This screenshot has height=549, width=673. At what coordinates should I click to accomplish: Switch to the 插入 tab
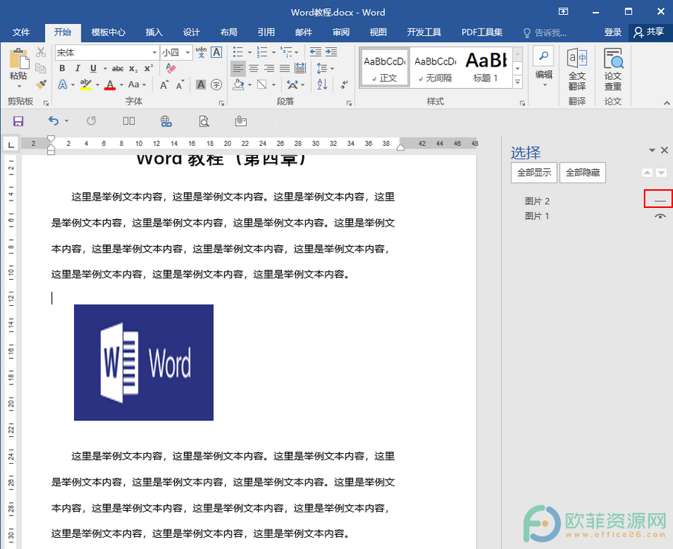[x=154, y=32]
